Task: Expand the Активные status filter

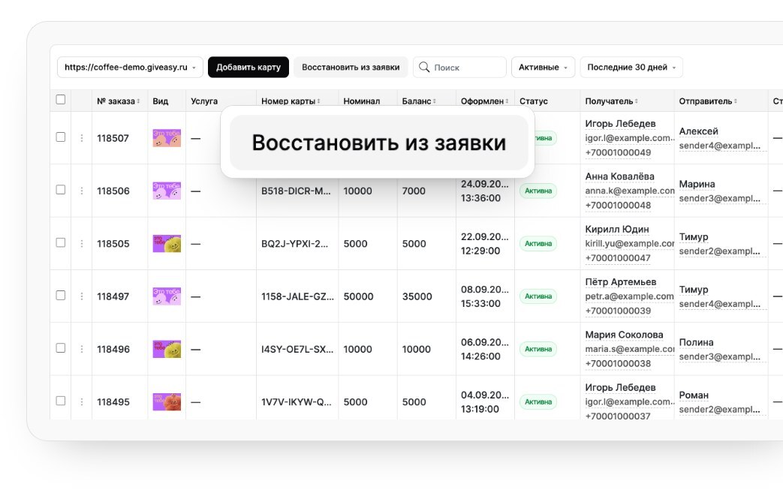Action: point(543,67)
